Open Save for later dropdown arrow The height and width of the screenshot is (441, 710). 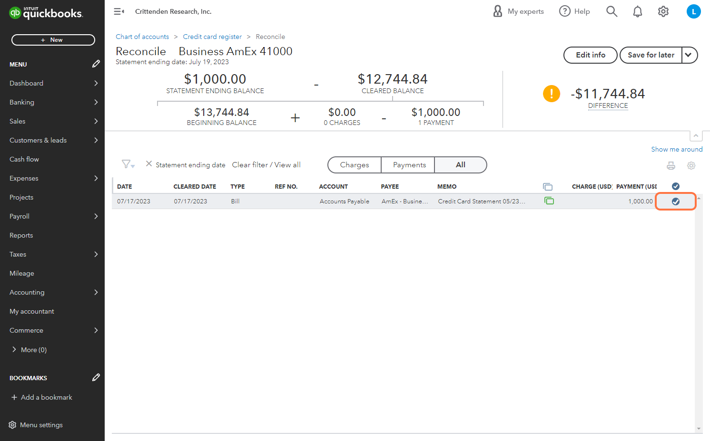(689, 55)
